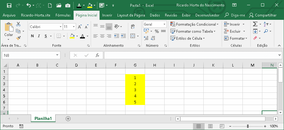
Task: Open the borders dropdown arrow
Action: tap(64, 36)
